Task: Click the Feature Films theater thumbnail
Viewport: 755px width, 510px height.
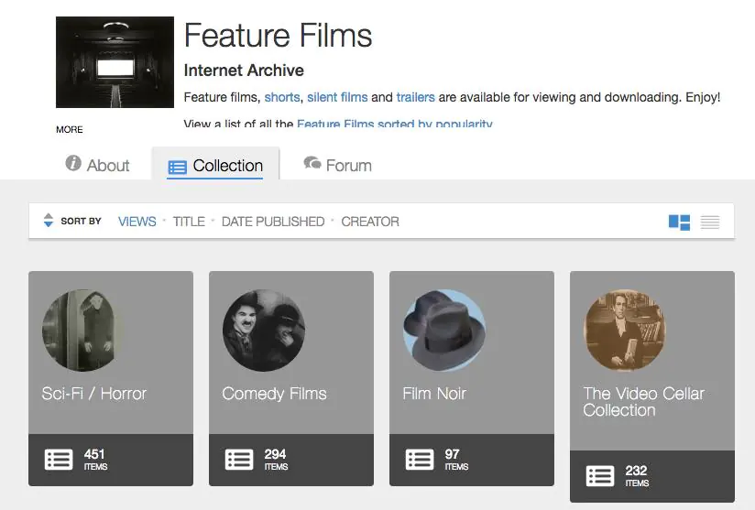Action: point(115,62)
